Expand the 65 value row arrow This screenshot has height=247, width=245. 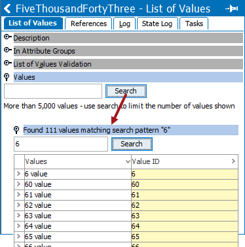tap(19, 237)
